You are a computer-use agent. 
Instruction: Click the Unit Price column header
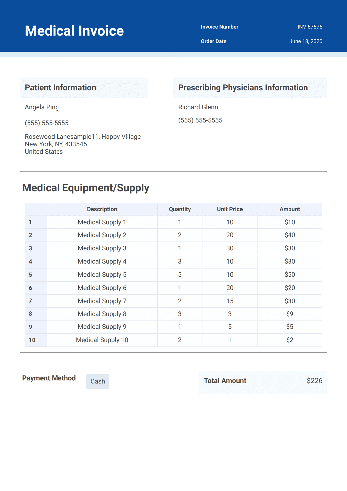230,209
